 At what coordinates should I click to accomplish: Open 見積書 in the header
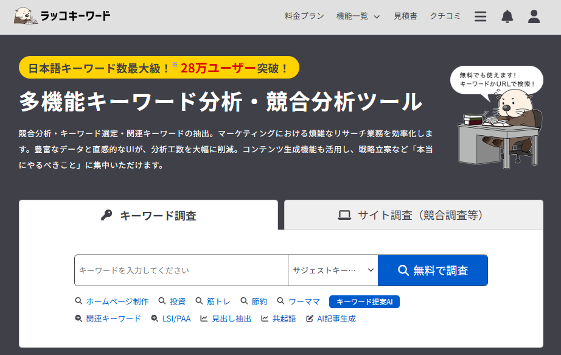(405, 16)
